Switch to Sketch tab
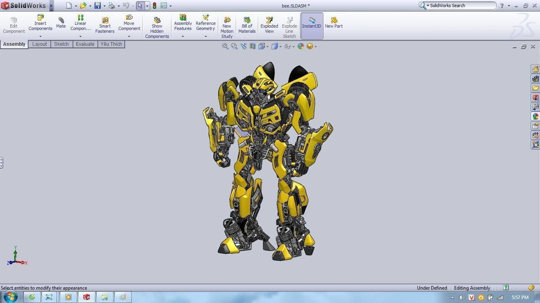The height and width of the screenshot is (303, 540). [x=61, y=44]
